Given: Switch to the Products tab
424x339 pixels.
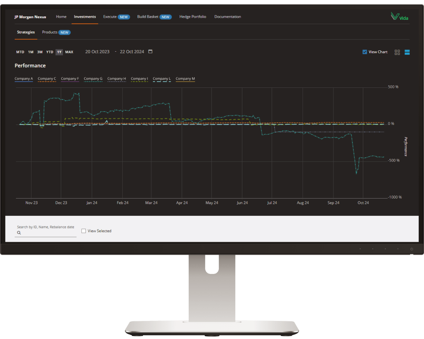Looking at the screenshot, I should 50,32.
